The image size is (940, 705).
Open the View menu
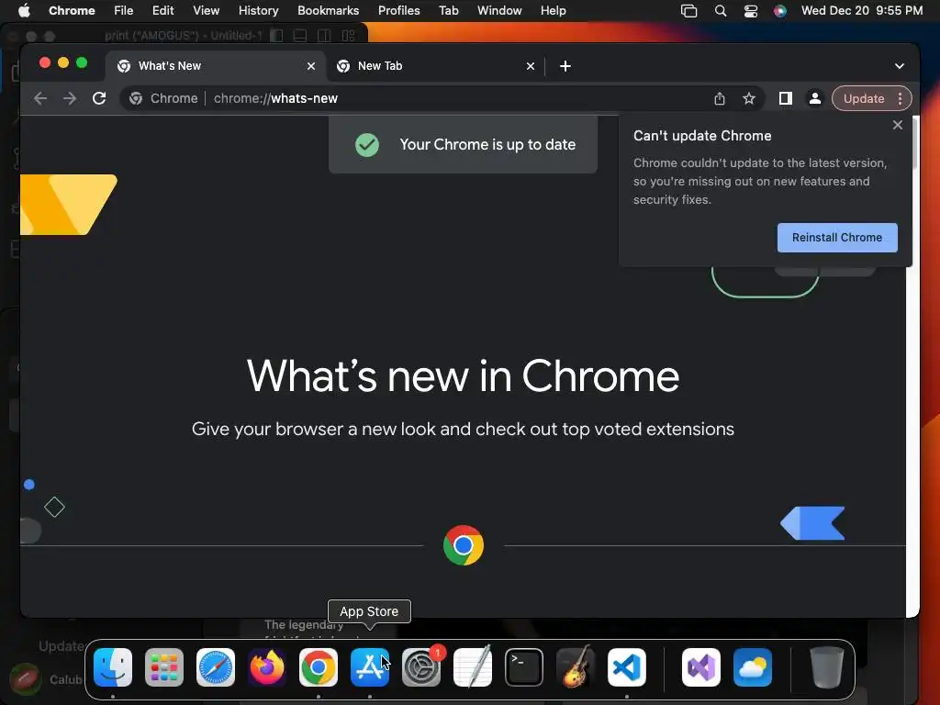pos(206,11)
